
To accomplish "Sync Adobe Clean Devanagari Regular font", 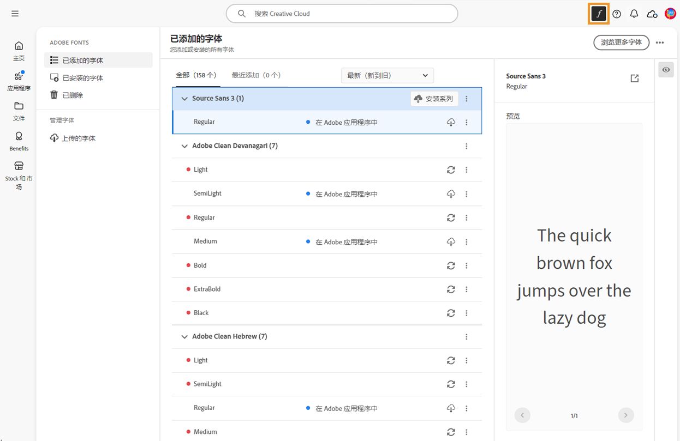I will [x=451, y=218].
